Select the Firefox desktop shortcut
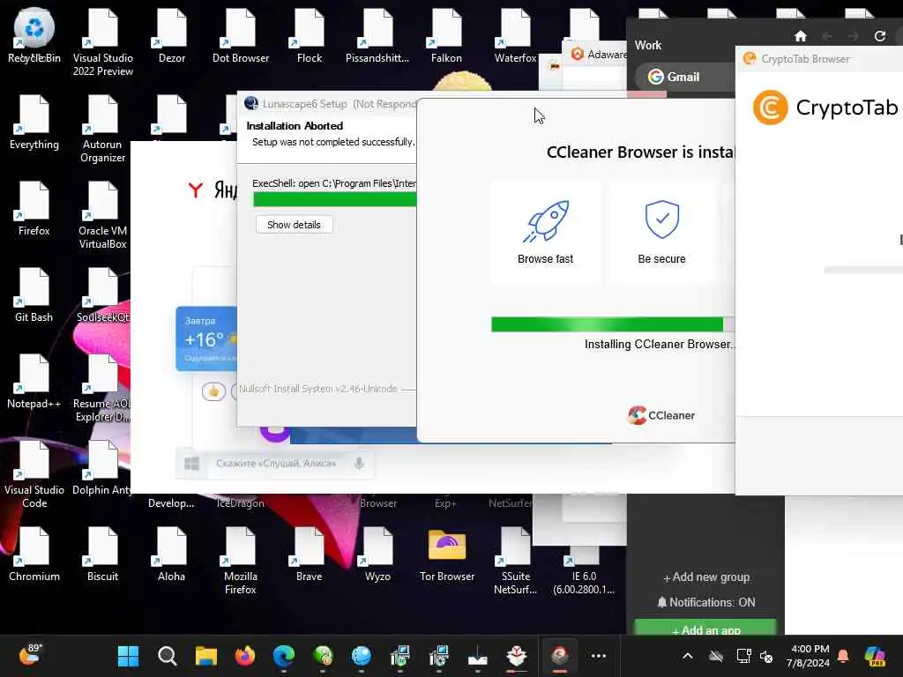The width and height of the screenshot is (903, 677). click(34, 208)
